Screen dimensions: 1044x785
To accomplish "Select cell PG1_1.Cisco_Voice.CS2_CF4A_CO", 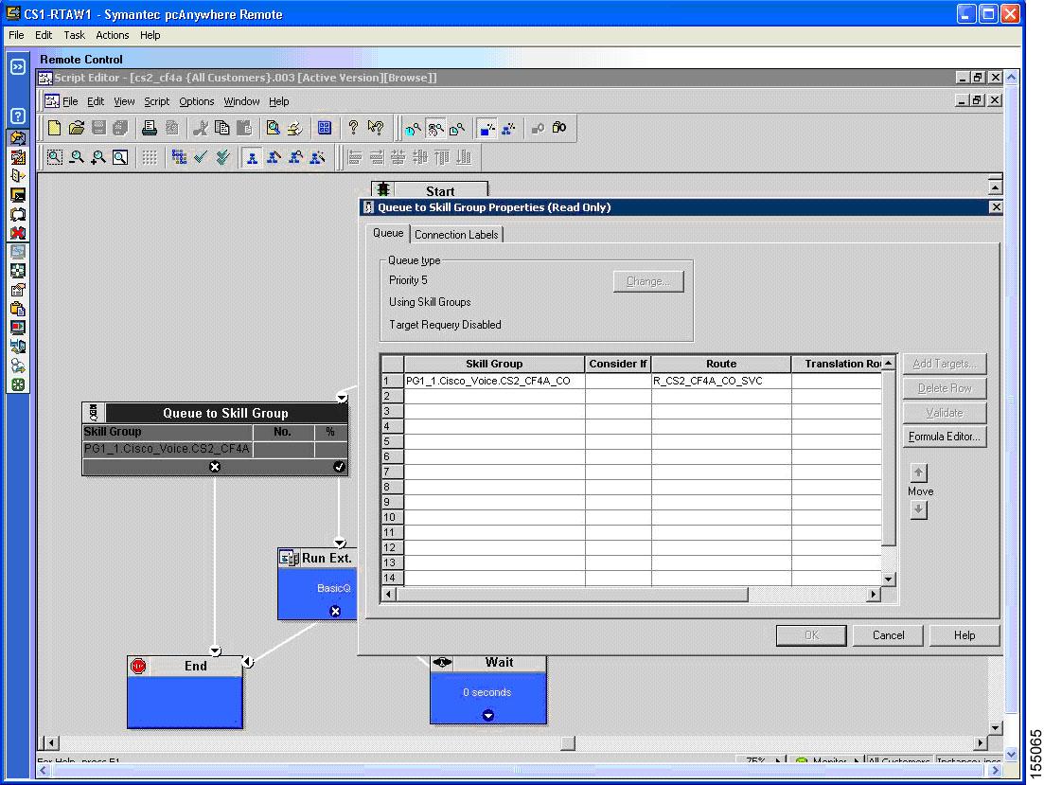I will coord(494,381).
